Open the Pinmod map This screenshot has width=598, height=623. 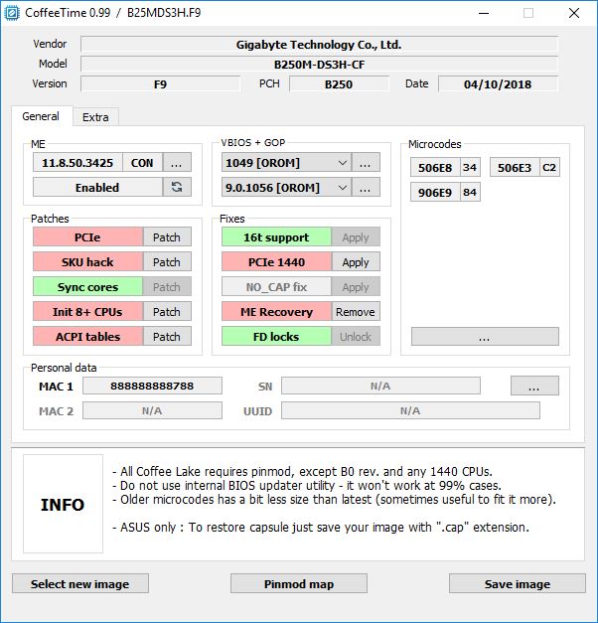299,583
